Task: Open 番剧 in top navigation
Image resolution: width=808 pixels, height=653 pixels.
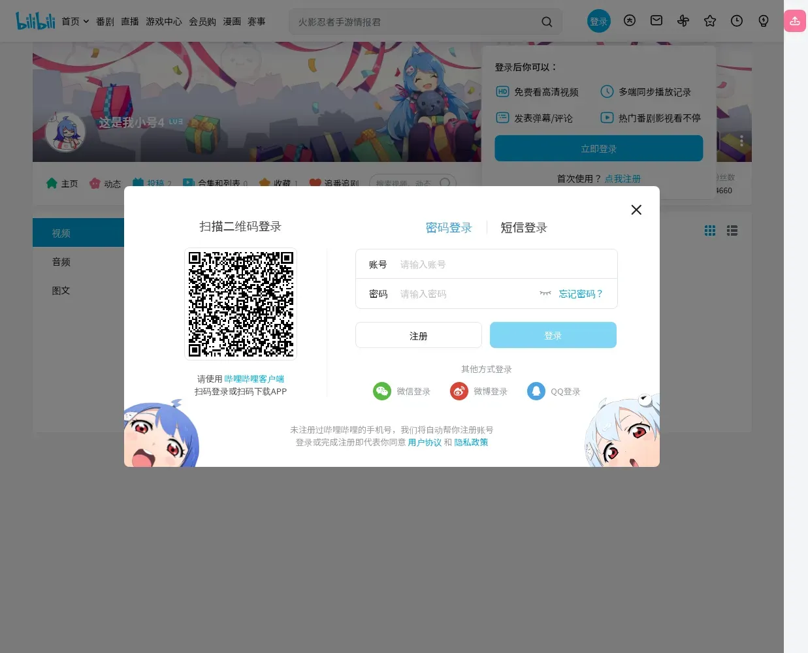Action: 105,22
